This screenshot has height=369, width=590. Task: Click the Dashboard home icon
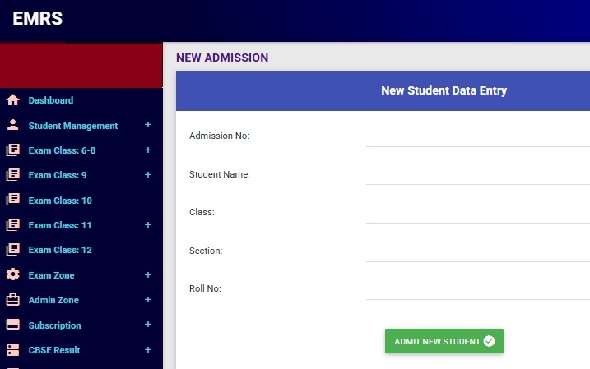point(12,100)
